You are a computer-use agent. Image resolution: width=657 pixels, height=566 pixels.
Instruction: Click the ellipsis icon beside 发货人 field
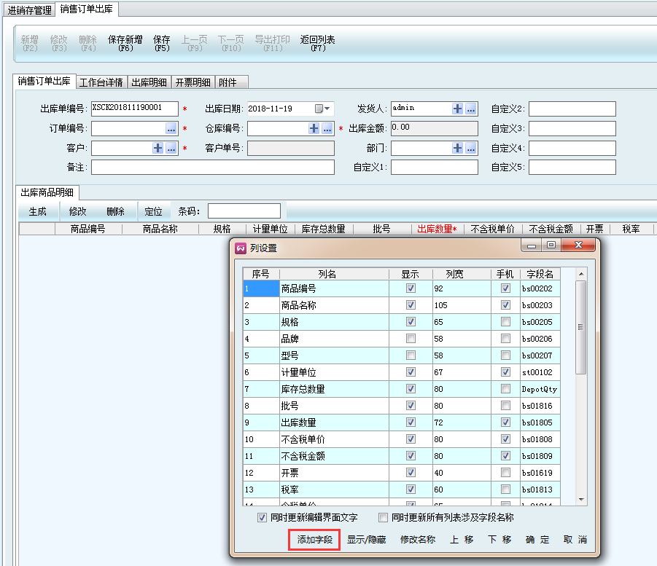point(471,109)
